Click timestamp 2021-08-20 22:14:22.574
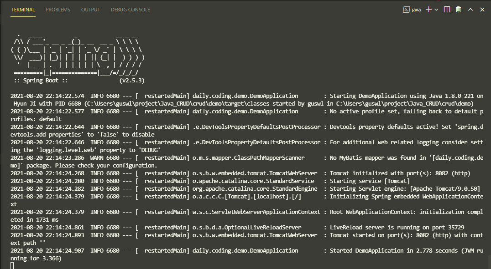Screen dimensions: 491x269 point(47,96)
